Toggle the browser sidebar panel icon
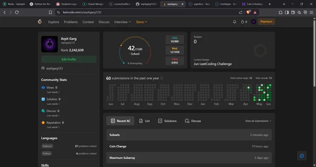Screen dimensions: 316x167 (287, 12)
